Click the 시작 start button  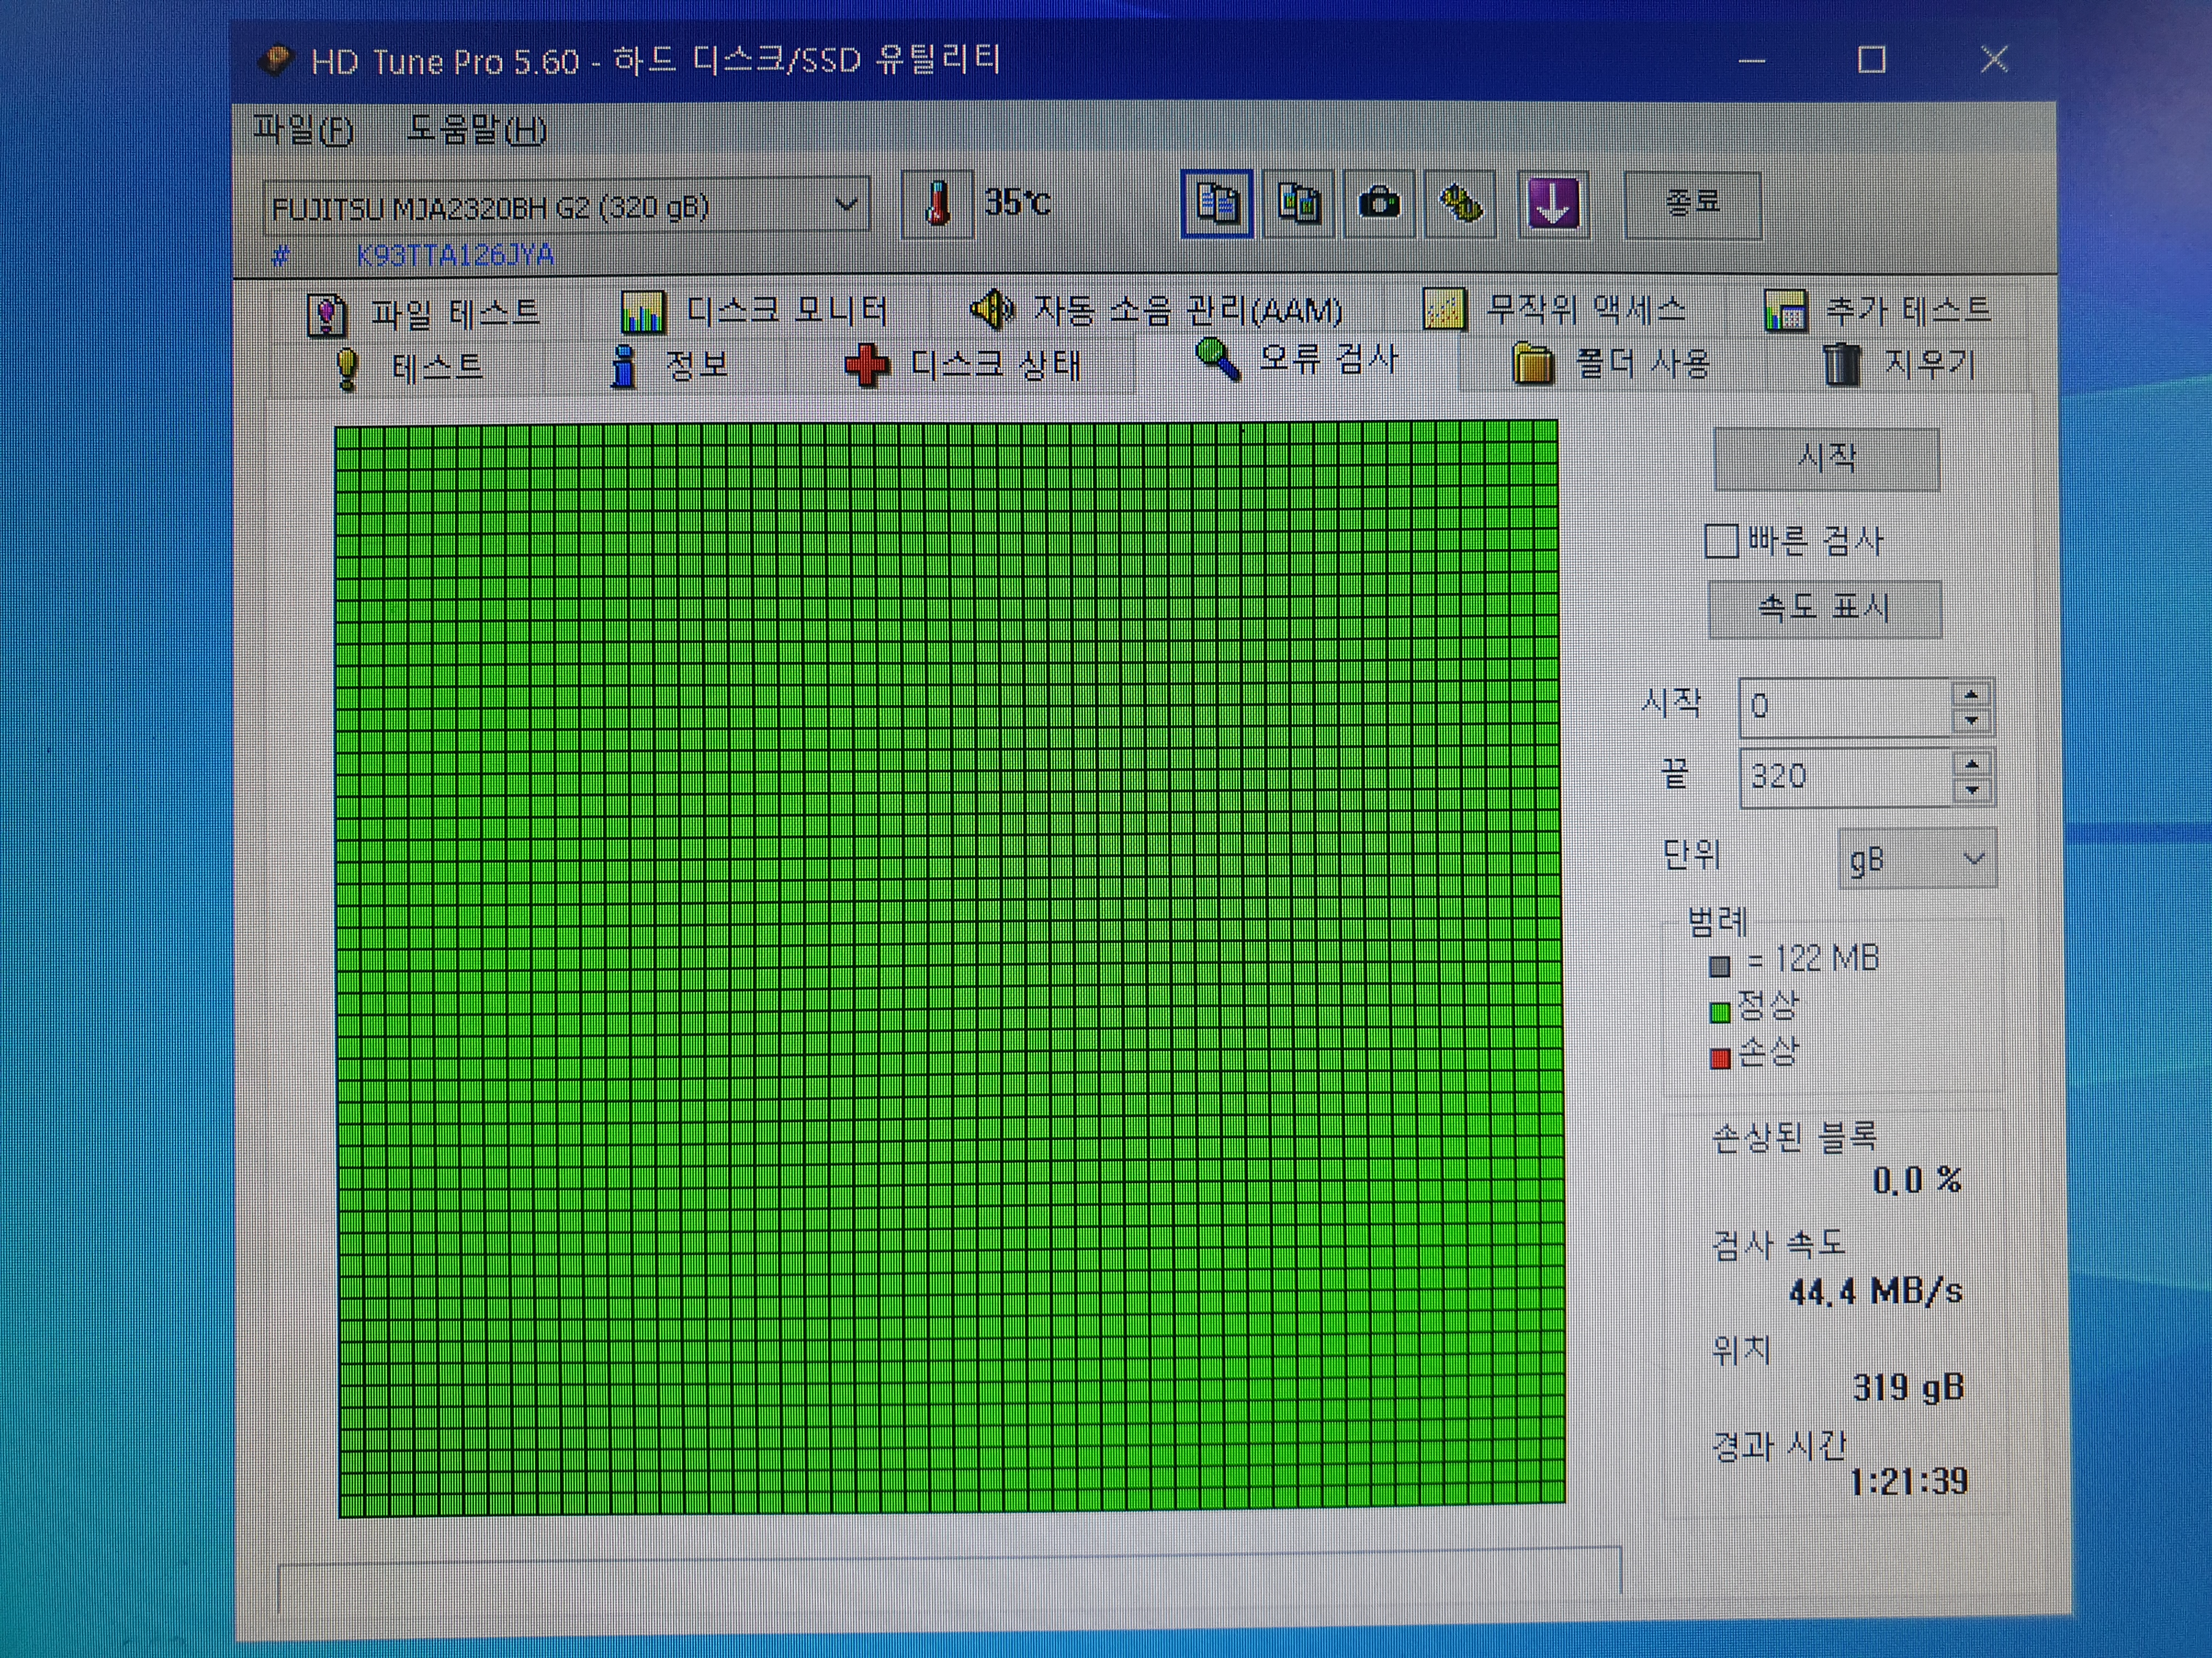(1827, 459)
